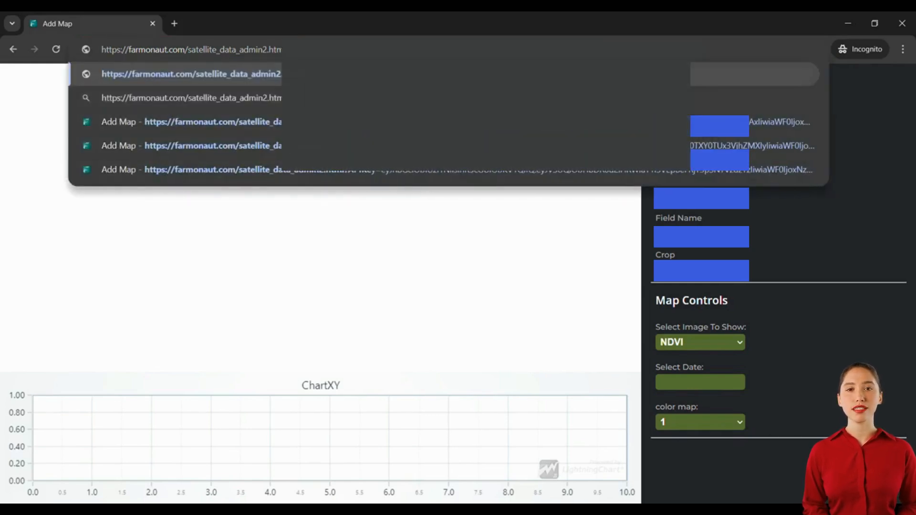Click the blue field above Field Name
916x515 pixels.
[701, 198]
